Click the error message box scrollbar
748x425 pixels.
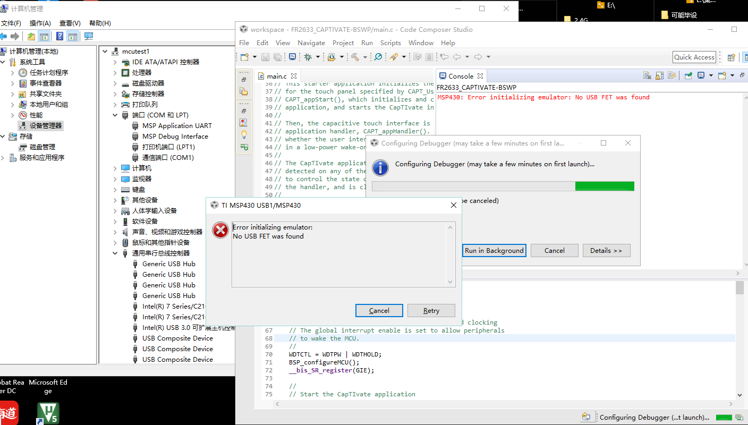(x=450, y=255)
